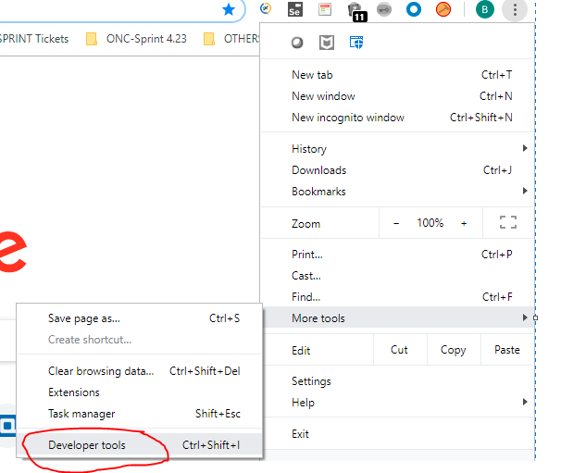561x473 pixels.
Task: Open Extensions from More tools submenu
Action: 140,392
